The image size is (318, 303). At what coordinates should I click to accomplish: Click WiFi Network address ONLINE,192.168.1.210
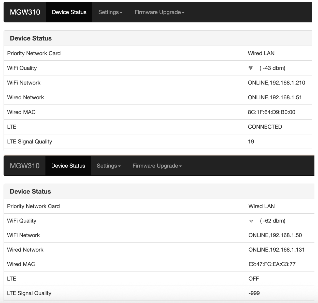pyautogui.click(x=276, y=83)
